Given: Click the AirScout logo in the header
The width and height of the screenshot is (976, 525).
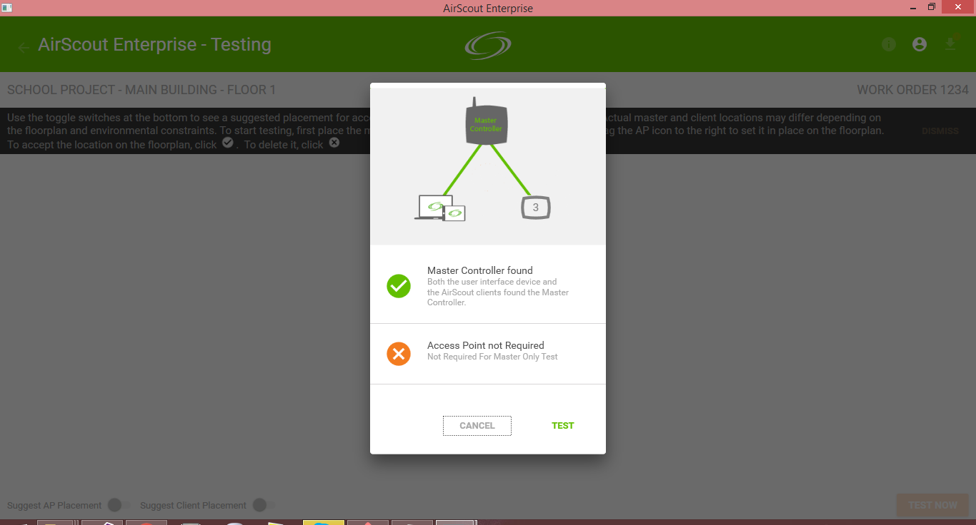Looking at the screenshot, I should [488, 46].
